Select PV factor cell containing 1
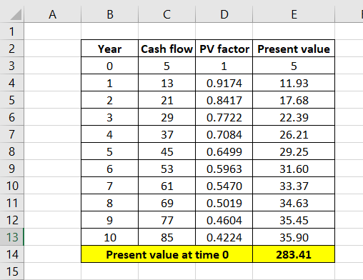This screenshot has width=363, height=280. (224, 66)
